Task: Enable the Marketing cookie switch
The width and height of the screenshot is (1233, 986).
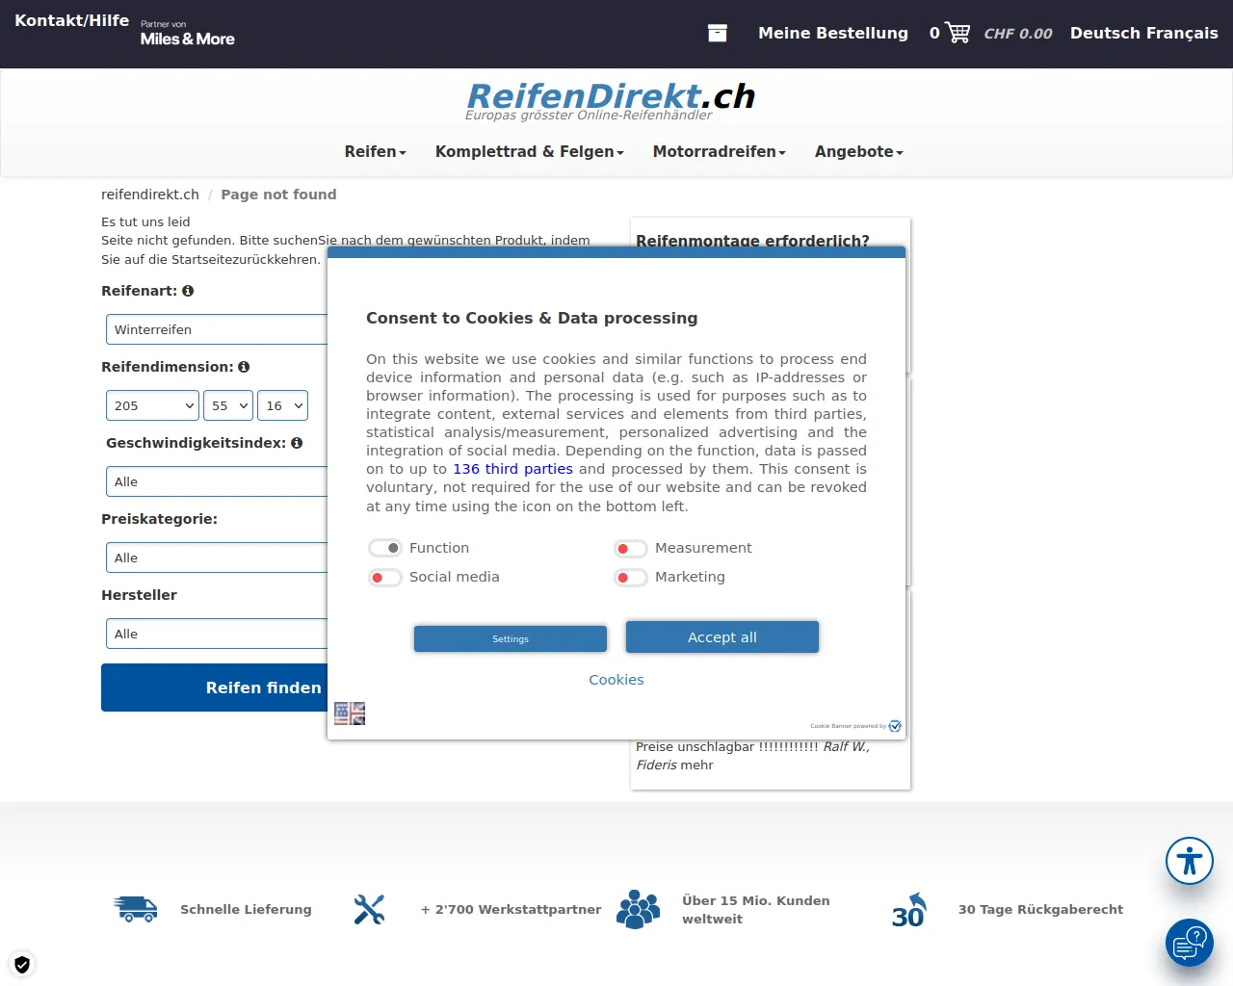Action: 631,577
